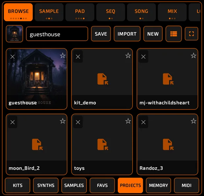The height and width of the screenshot is (196, 204).
Task: Open the SONG tab
Action: pos(141,12)
